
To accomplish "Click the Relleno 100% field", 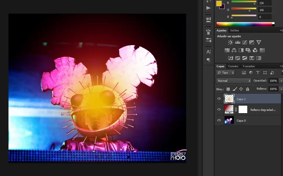I will pyautogui.click(x=273, y=89).
